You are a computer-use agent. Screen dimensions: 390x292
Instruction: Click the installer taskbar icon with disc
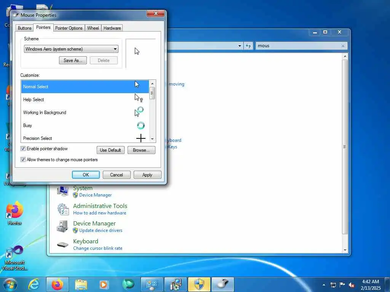pos(175,284)
